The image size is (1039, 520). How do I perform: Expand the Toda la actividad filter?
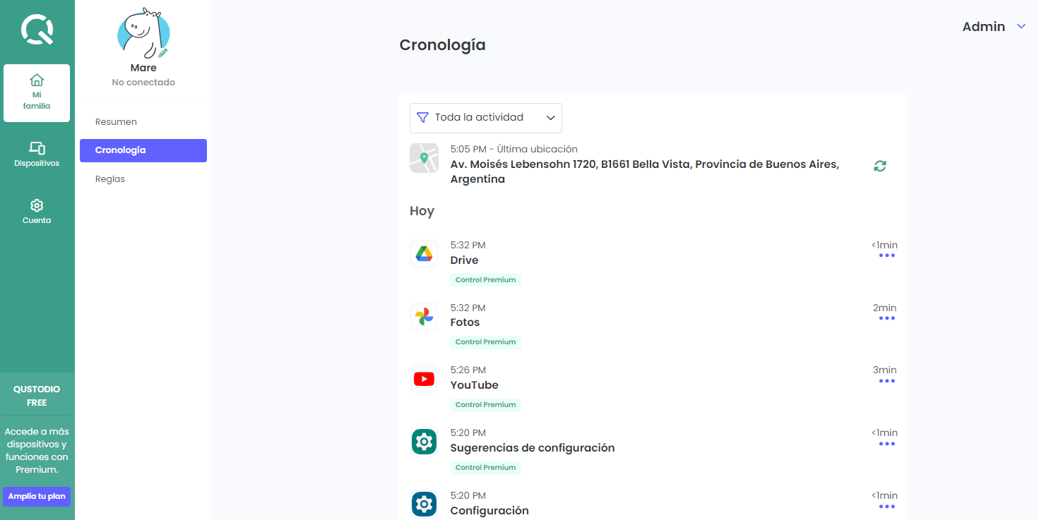tap(486, 118)
